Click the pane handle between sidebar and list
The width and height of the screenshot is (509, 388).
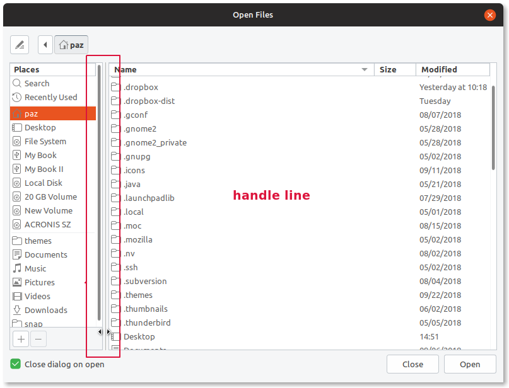point(105,207)
